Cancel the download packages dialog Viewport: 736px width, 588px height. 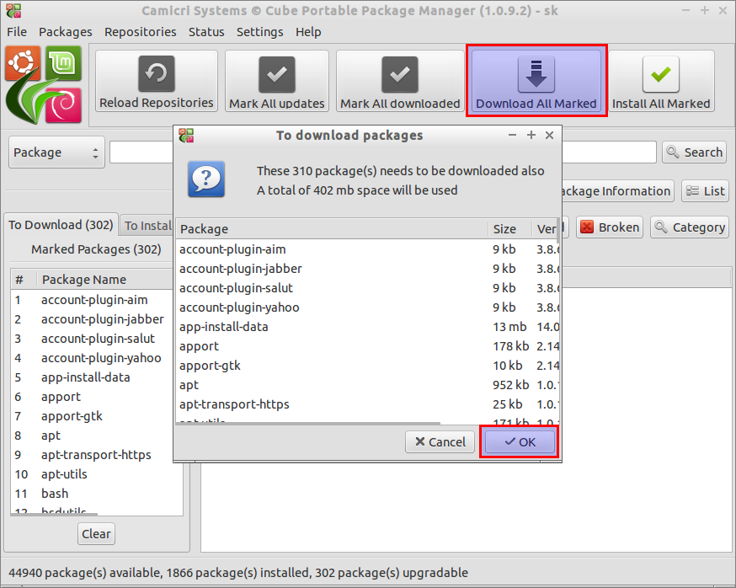(x=439, y=442)
